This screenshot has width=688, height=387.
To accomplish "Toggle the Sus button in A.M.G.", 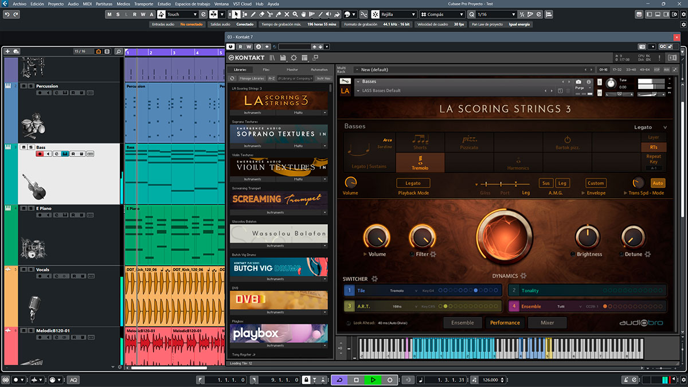I will coord(546,183).
